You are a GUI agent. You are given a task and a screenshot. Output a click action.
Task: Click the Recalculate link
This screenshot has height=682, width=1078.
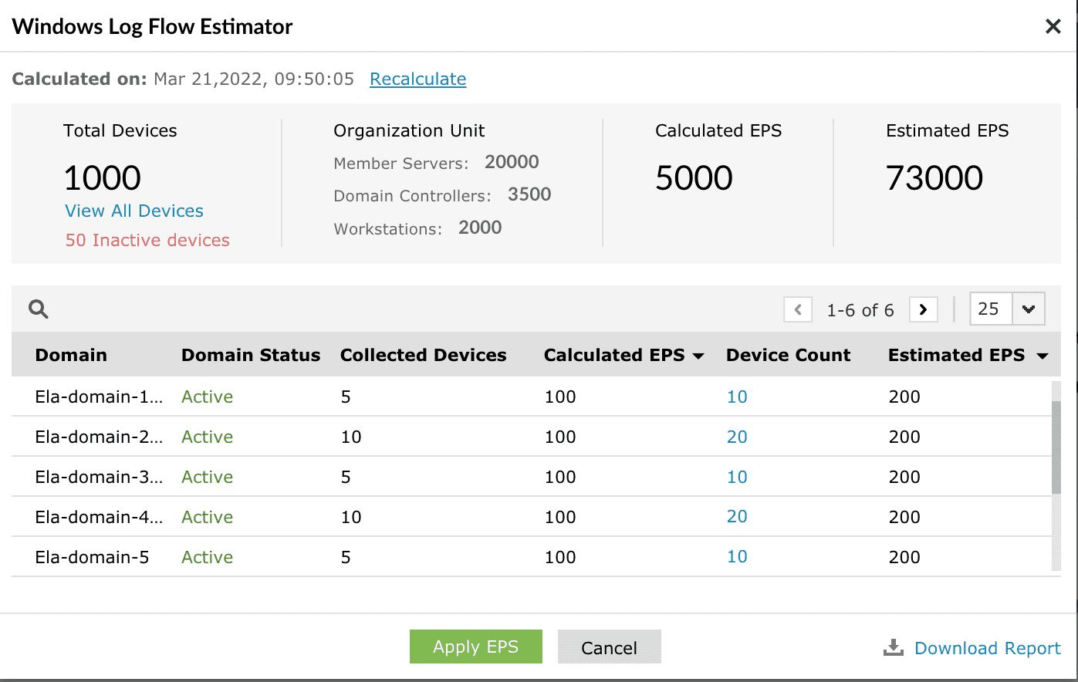[417, 79]
